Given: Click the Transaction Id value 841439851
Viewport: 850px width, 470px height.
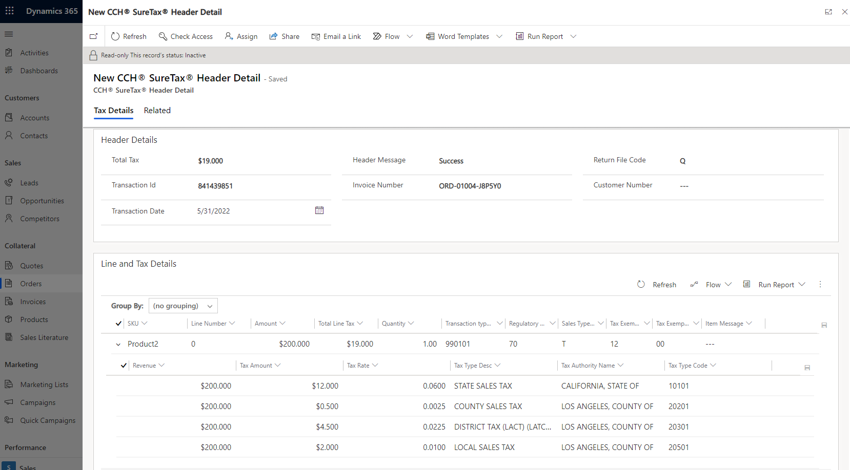Looking at the screenshot, I should pyautogui.click(x=215, y=186).
